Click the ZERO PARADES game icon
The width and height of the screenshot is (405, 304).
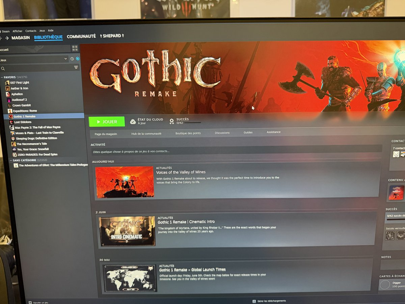pos(15,155)
